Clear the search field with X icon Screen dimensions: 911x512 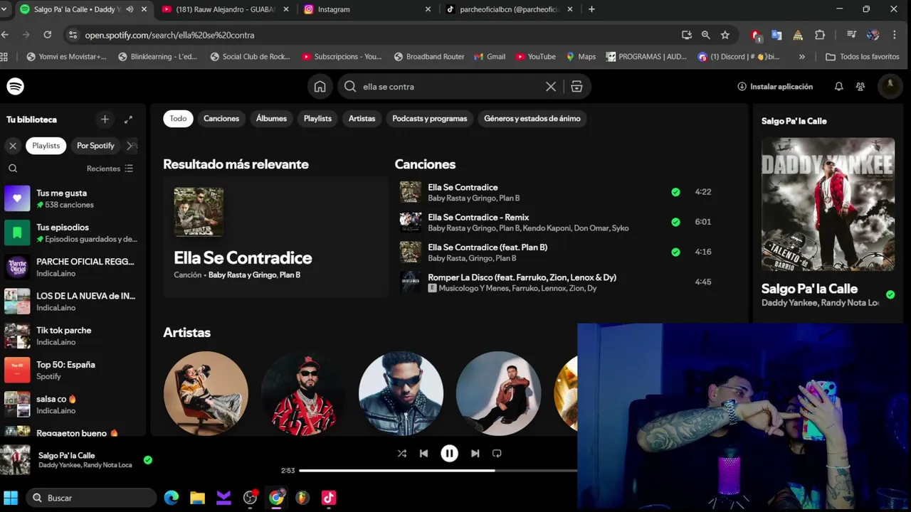551,87
